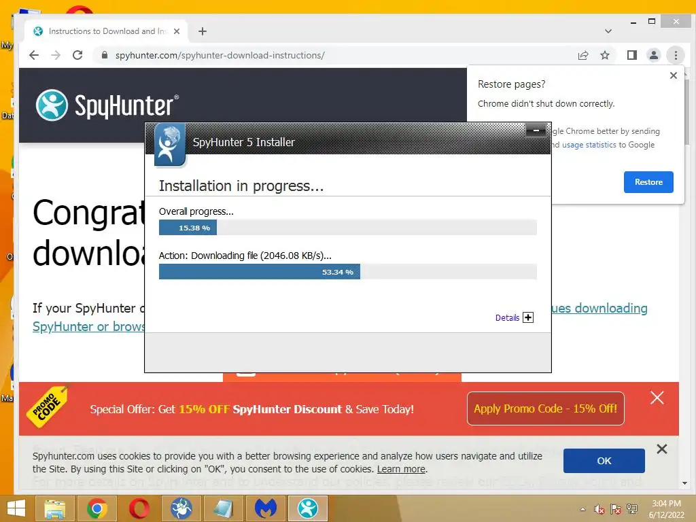
Task: Click the address bar URL
Action: click(220, 56)
